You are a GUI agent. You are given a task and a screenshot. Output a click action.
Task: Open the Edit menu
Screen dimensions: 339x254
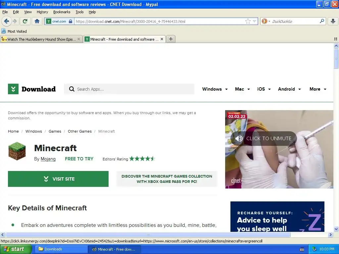(16, 12)
